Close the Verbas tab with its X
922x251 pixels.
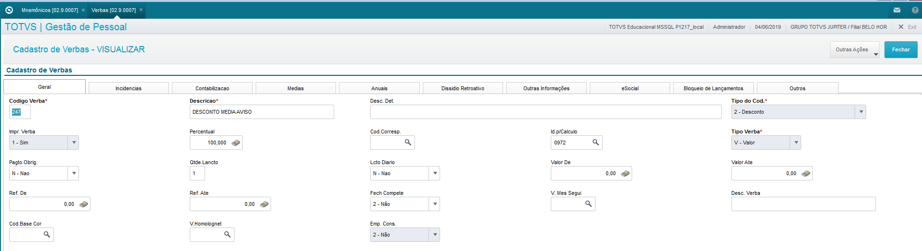coord(141,10)
